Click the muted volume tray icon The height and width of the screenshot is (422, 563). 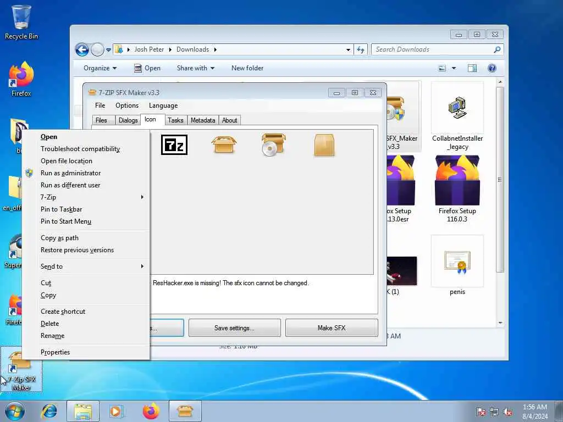[x=507, y=412]
